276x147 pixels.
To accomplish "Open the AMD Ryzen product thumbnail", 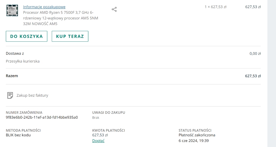I will pos(12,10).
